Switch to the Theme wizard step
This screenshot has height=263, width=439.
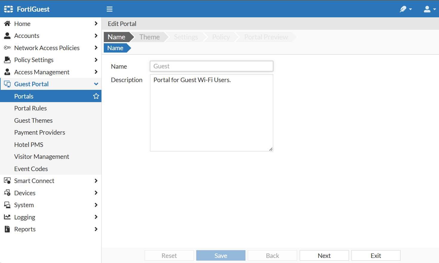[x=149, y=37]
